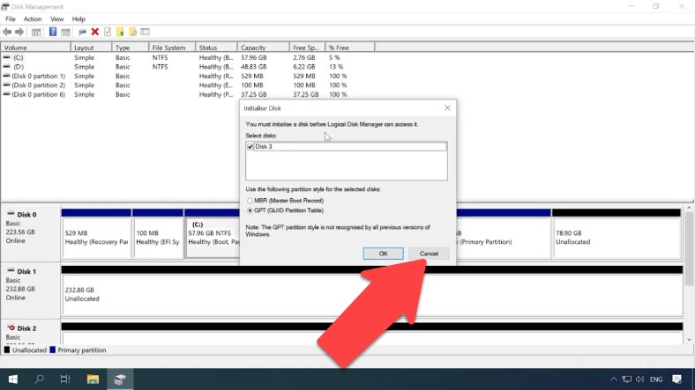
Task: Open the File menu
Action: (x=11, y=19)
